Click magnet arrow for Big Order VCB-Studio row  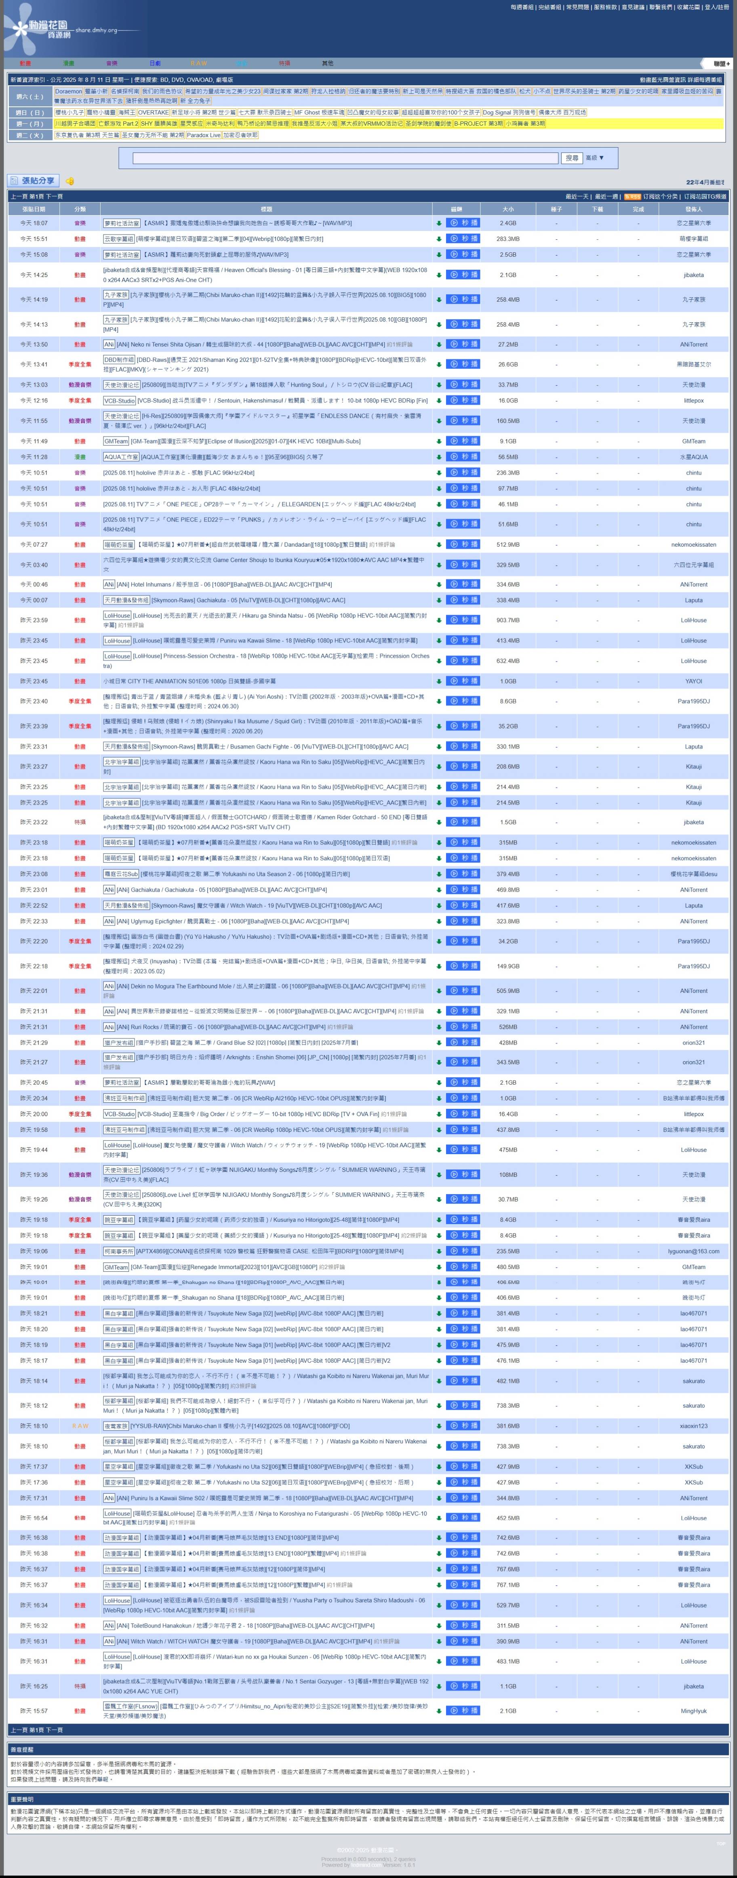(438, 1114)
